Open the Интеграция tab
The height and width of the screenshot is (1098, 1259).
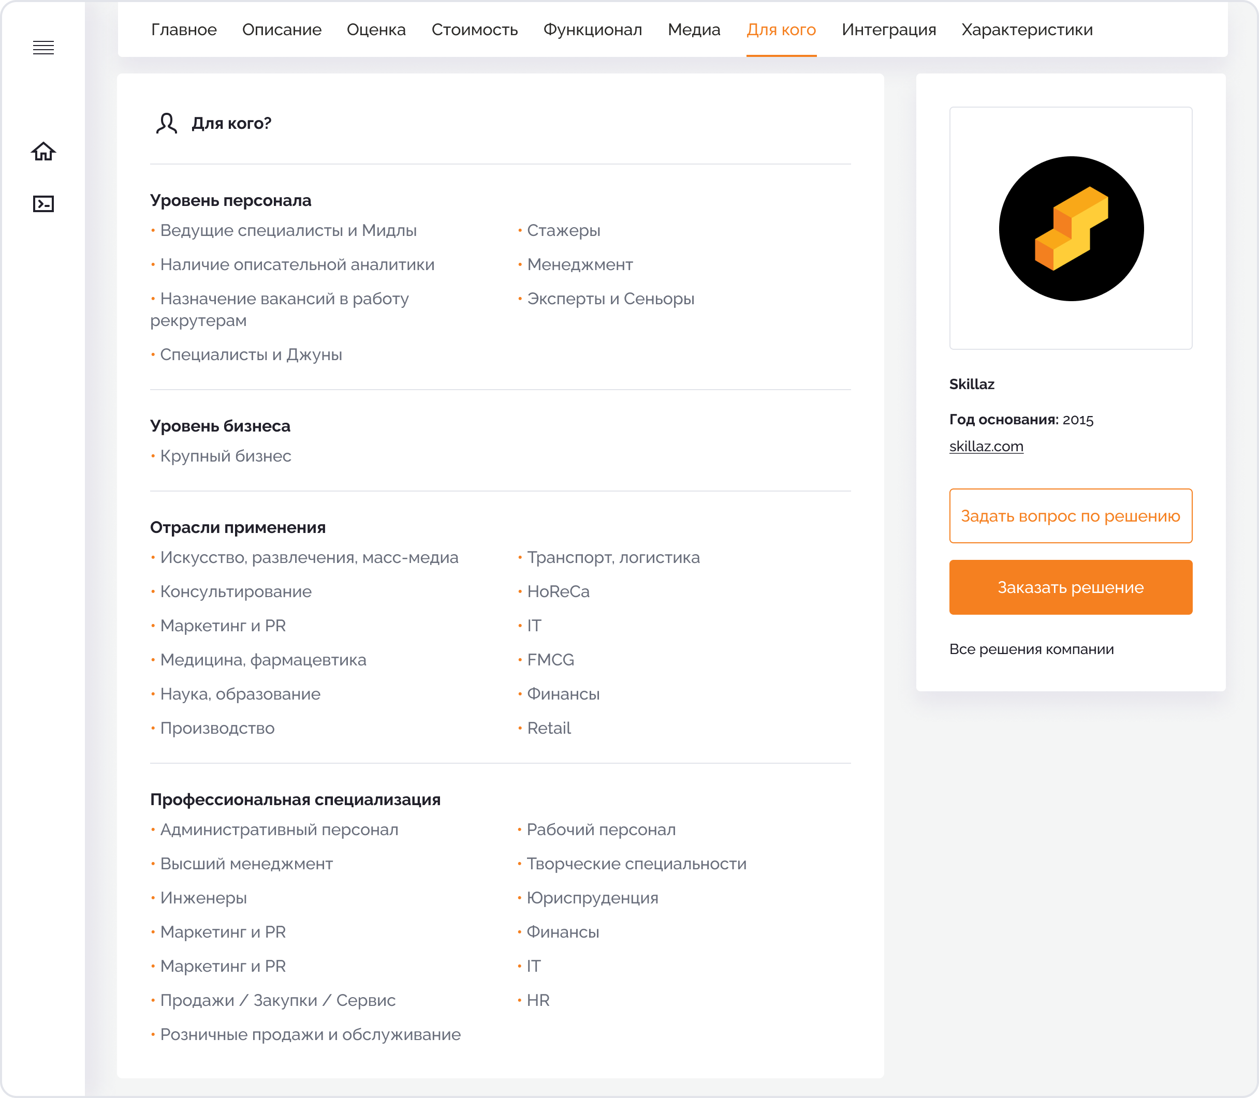[x=889, y=29]
